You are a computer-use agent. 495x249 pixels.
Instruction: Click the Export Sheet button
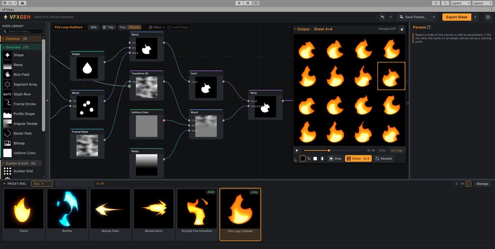pyautogui.click(x=457, y=17)
